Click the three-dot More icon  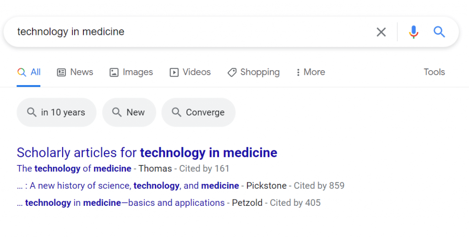pyautogui.click(x=298, y=72)
